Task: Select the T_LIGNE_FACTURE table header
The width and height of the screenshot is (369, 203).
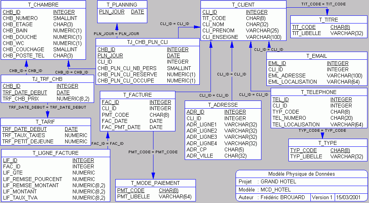Action: pyautogui.click(x=56, y=153)
